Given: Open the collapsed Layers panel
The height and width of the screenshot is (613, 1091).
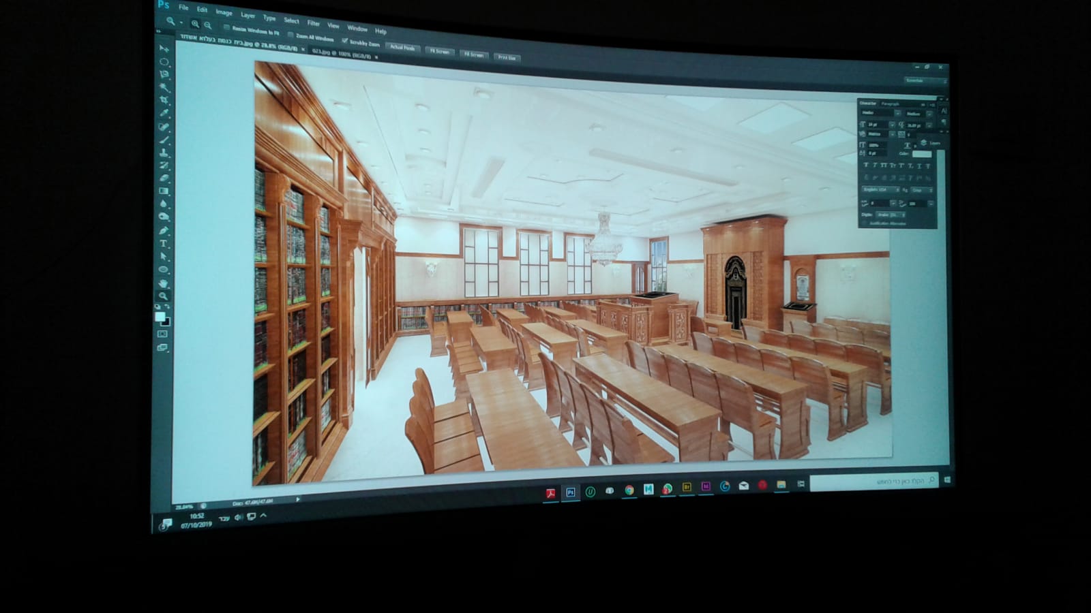Looking at the screenshot, I should (x=929, y=143).
